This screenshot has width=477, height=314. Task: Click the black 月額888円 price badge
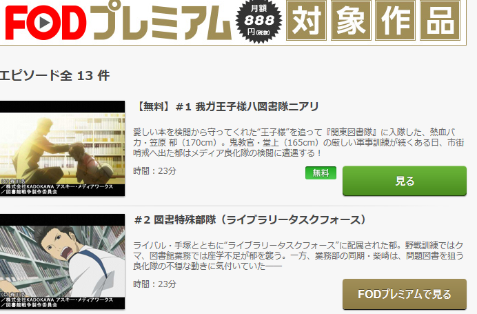259,21
